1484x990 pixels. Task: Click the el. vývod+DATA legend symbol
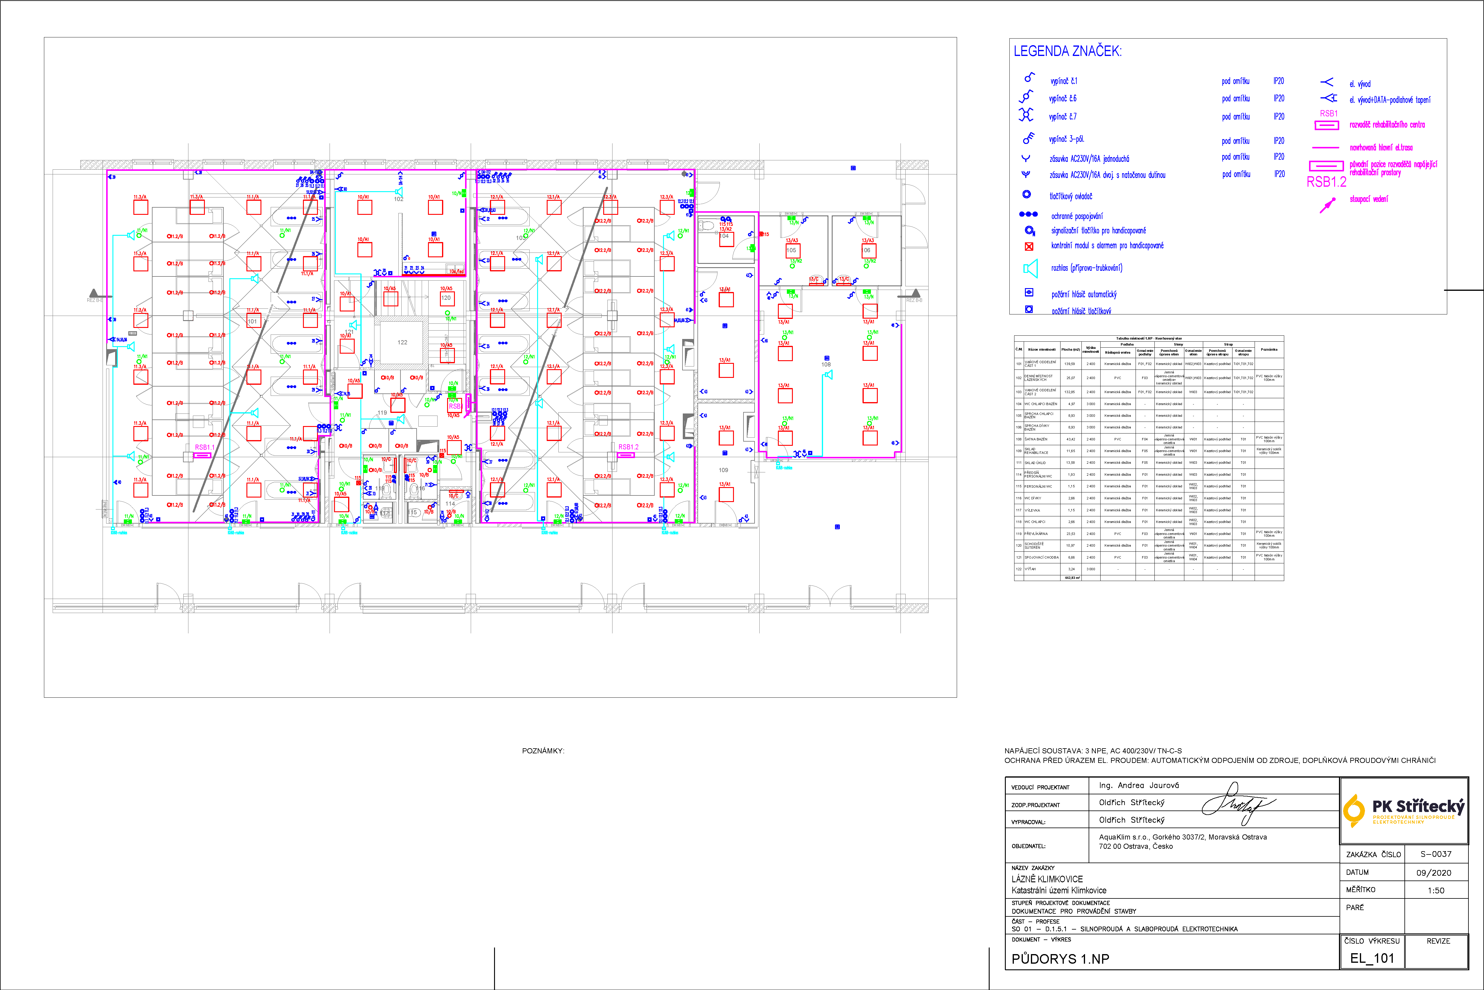[1328, 98]
